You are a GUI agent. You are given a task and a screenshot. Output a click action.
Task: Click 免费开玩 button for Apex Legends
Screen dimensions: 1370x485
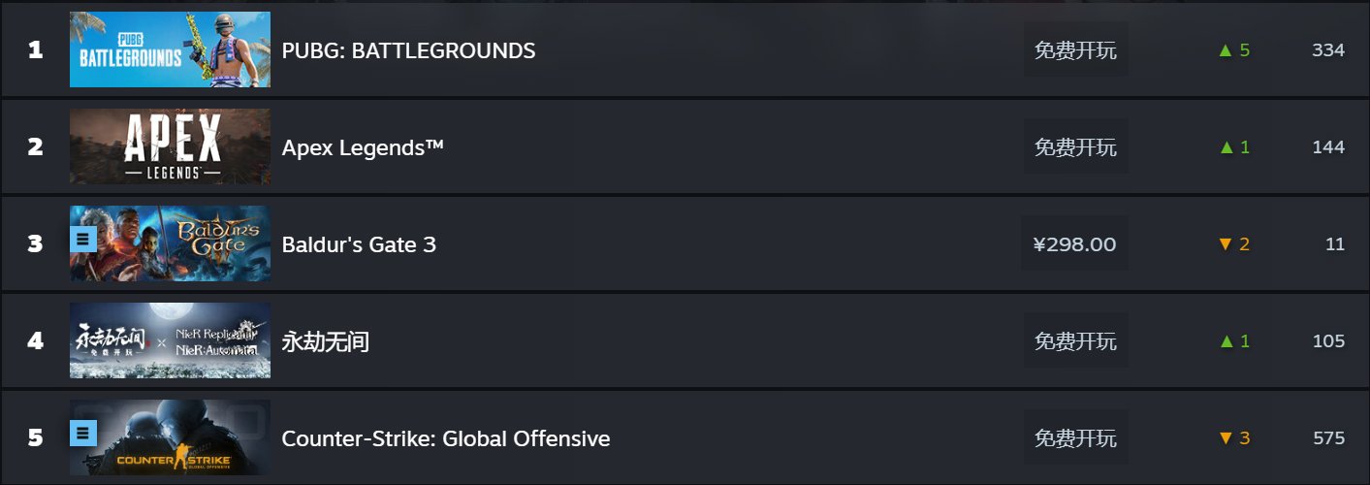point(1076,146)
